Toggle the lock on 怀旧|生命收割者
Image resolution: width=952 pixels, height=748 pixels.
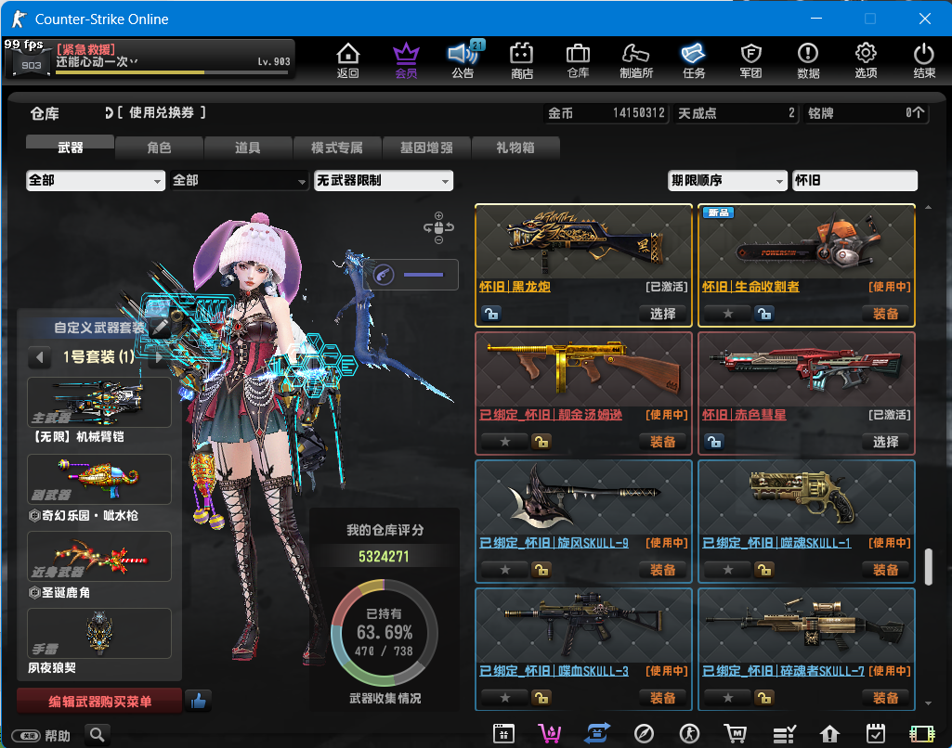coord(764,314)
